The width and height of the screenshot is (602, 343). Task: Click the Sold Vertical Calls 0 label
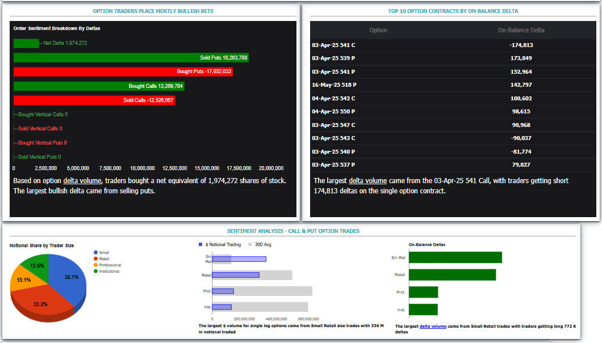pyautogui.click(x=40, y=128)
